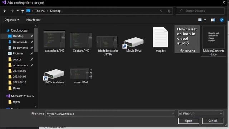Open the repos folder
Viewport: 229px width, 129px height.
pyautogui.click(x=16, y=102)
